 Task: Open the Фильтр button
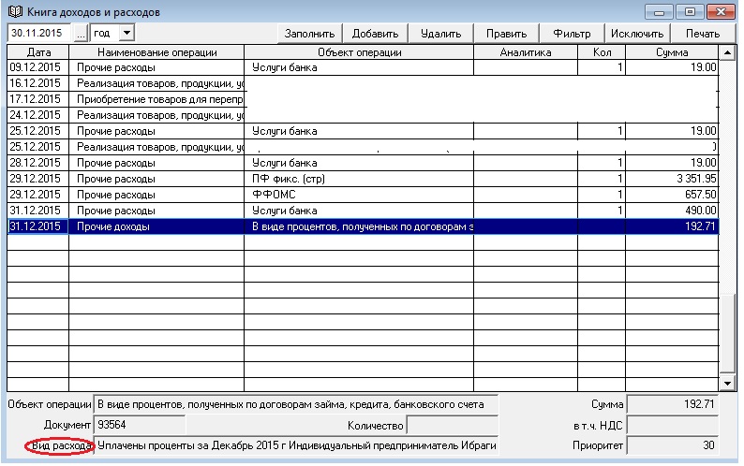pyautogui.click(x=572, y=34)
